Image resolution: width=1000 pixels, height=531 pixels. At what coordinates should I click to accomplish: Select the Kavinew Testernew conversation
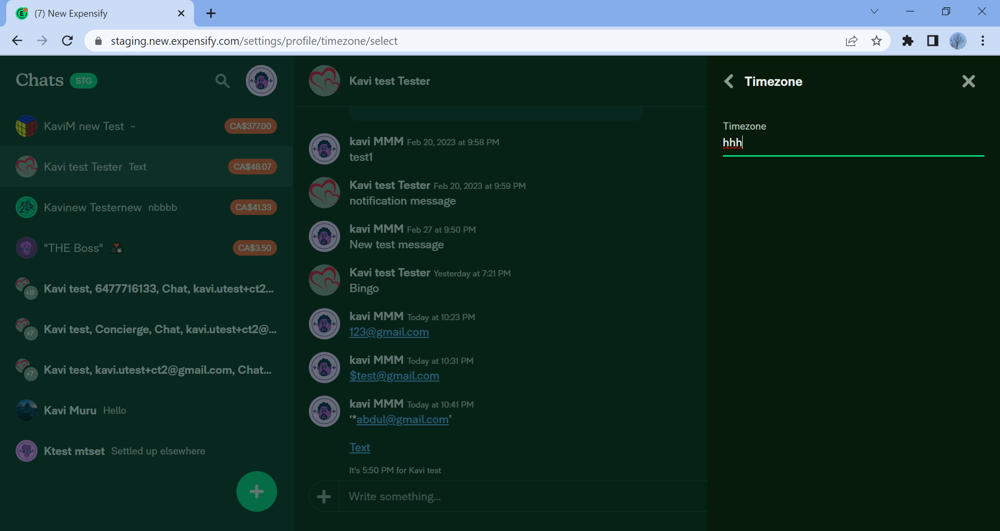click(93, 207)
